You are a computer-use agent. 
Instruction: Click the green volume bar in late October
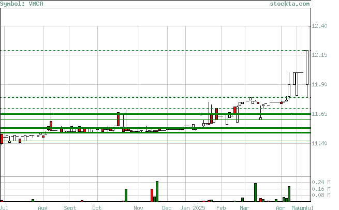126,196
